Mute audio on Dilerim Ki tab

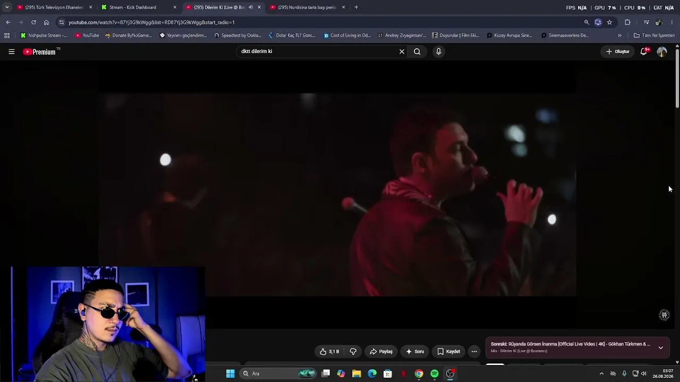[251, 7]
